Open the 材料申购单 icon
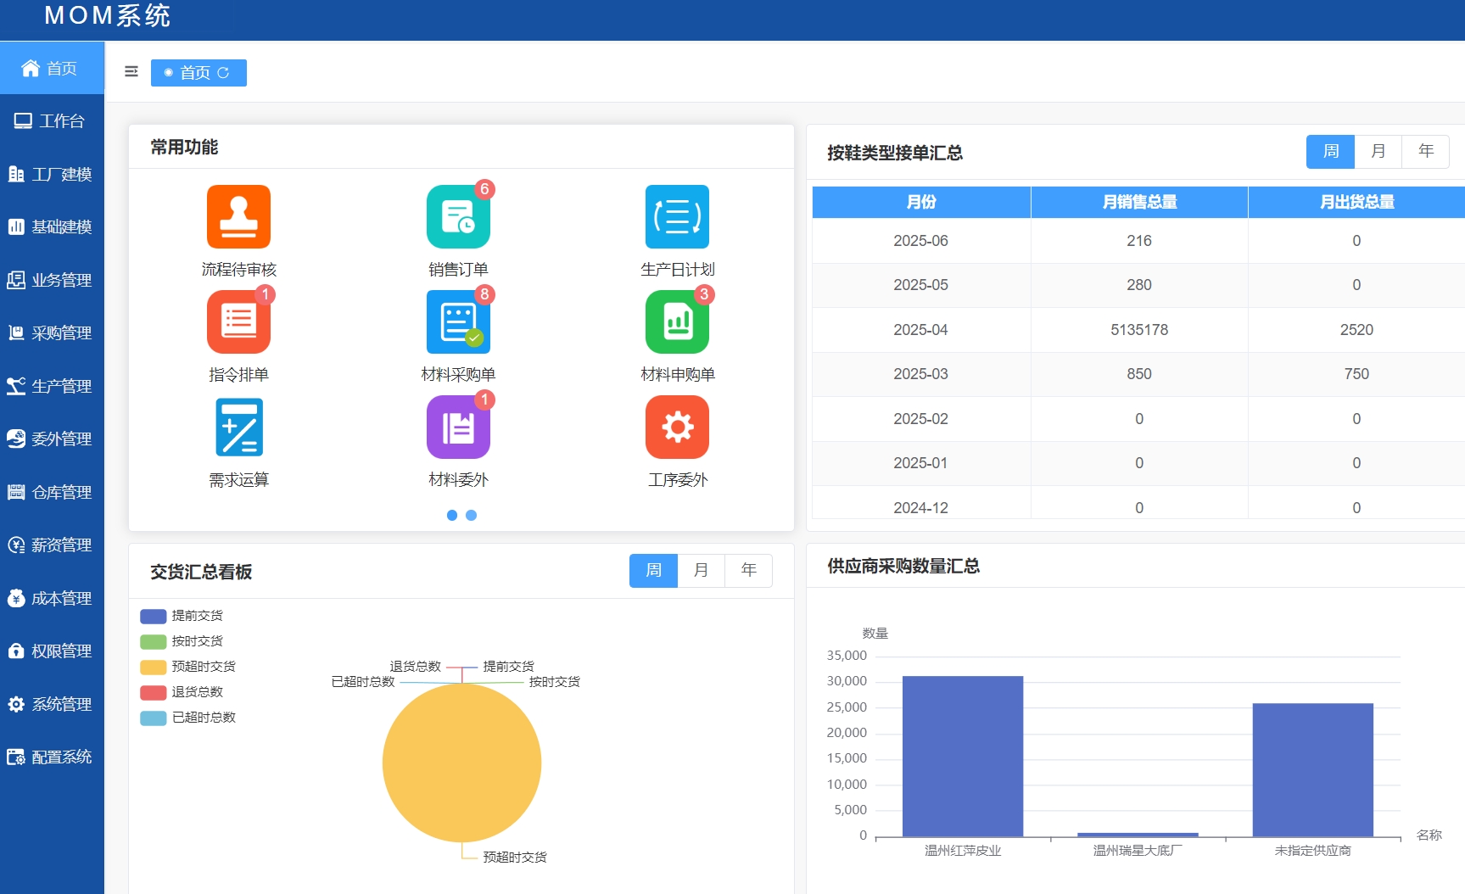 pyautogui.click(x=677, y=322)
